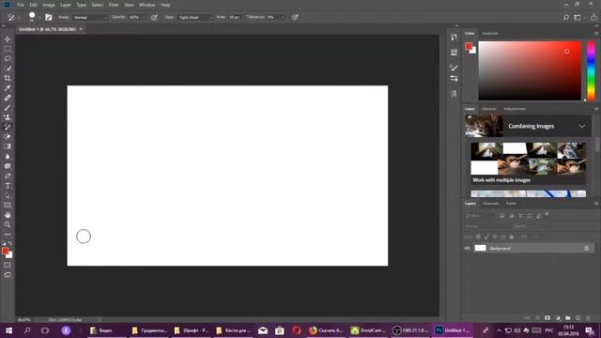The image size is (601, 338).
Task: Select the Rectangular Marquee tool
Action: pyautogui.click(x=8, y=49)
